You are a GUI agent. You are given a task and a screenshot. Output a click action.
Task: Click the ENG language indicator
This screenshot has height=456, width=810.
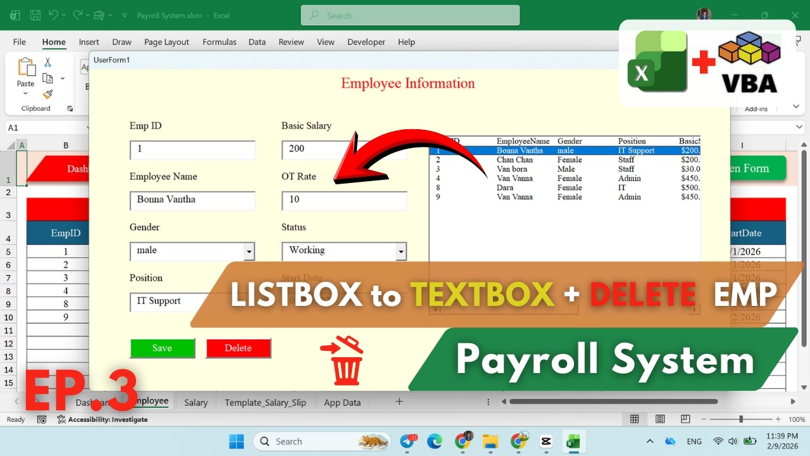coord(694,441)
